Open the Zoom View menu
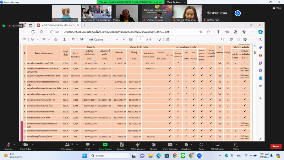The width and height of the screenshot is (284, 160). 276,8
